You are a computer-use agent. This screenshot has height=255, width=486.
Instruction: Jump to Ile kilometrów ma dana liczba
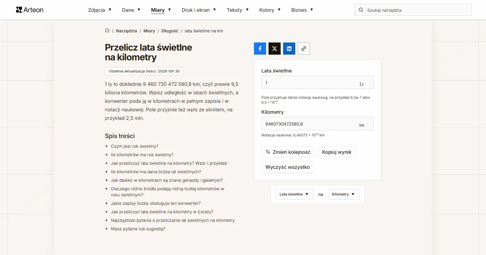click(156, 172)
